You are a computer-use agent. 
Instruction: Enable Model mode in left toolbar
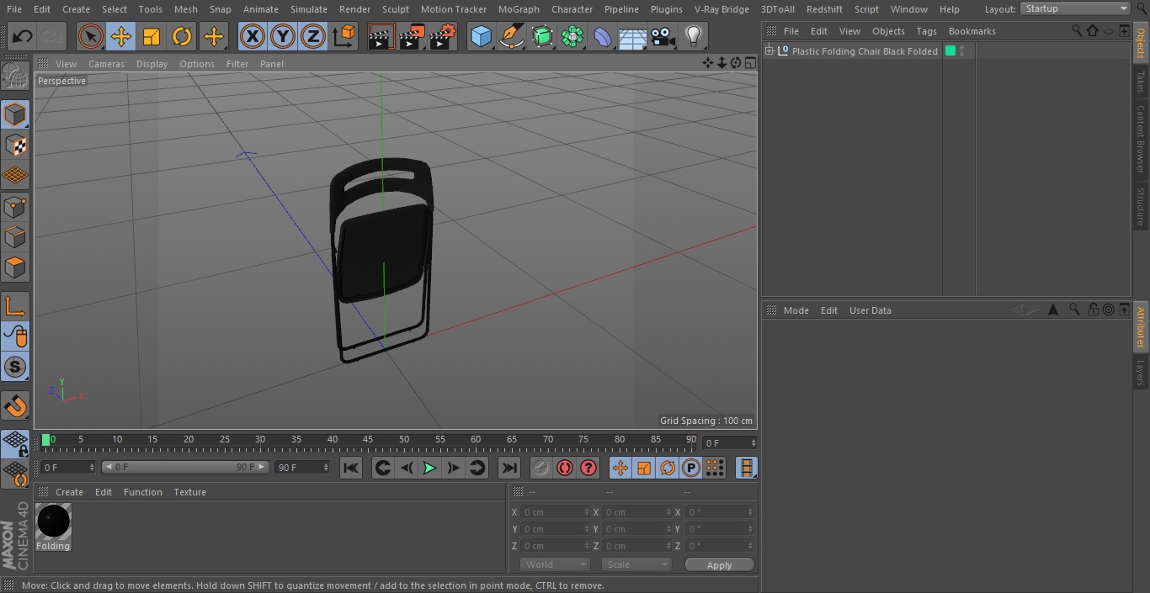[15, 114]
